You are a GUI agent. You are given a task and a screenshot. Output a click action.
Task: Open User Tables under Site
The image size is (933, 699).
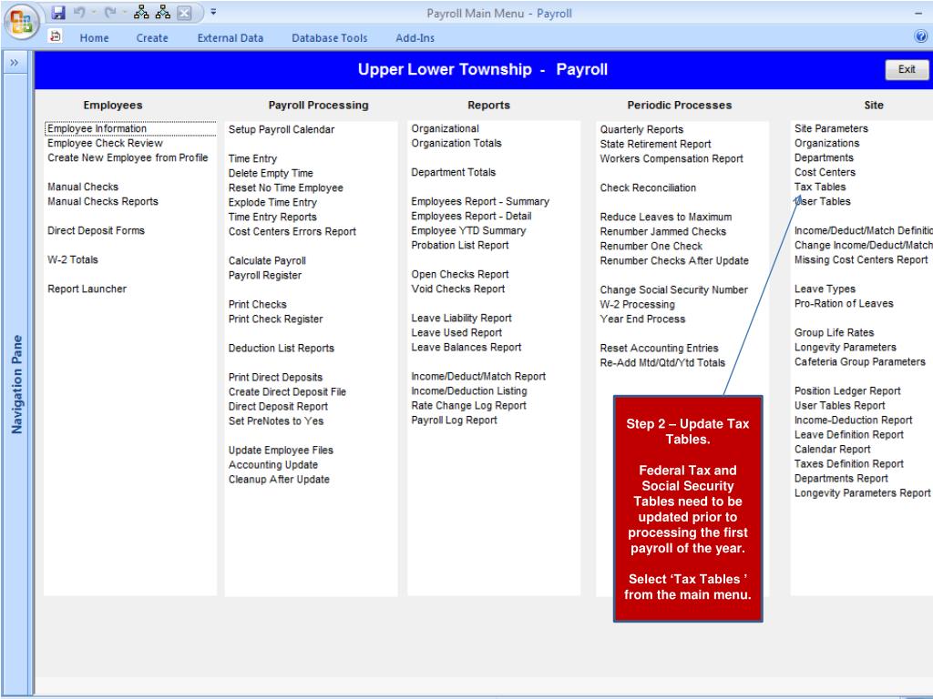[823, 201]
